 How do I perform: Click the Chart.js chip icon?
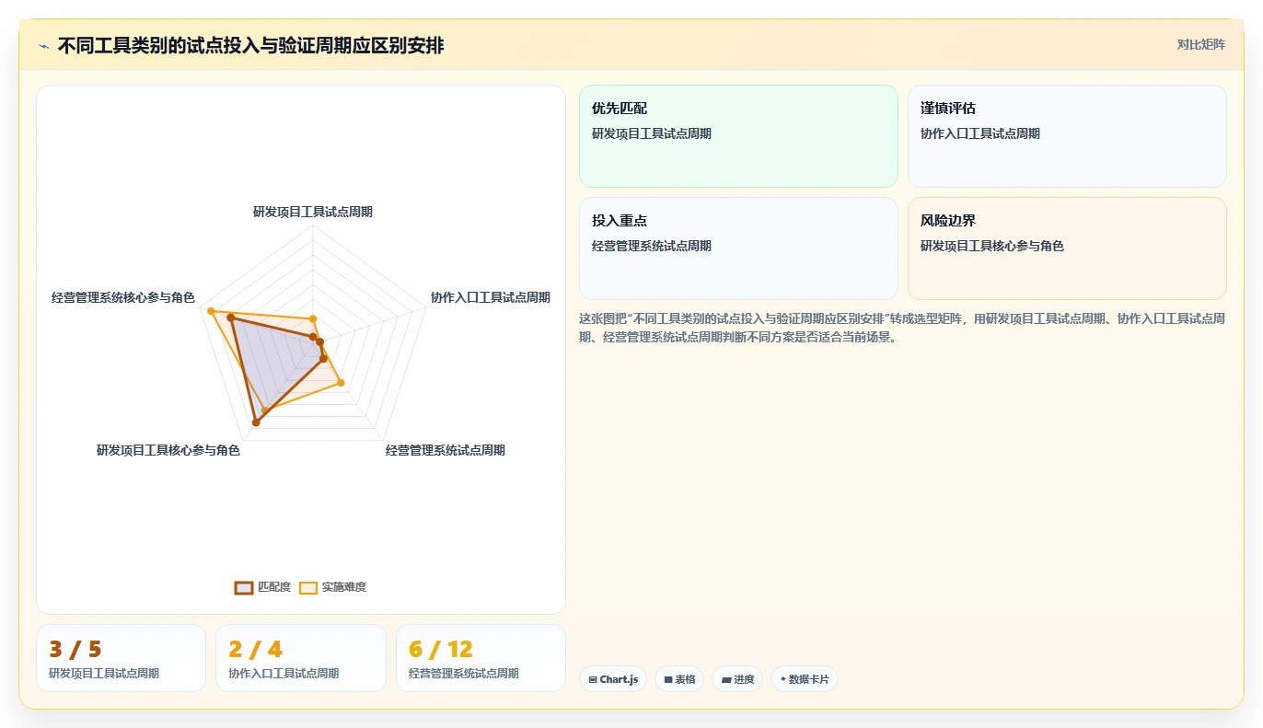coord(593,679)
